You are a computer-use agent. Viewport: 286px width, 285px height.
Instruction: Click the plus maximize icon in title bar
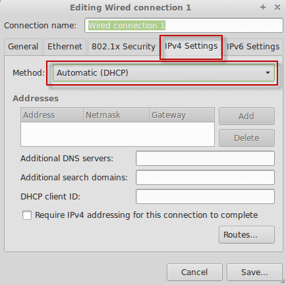click(x=263, y=7)
